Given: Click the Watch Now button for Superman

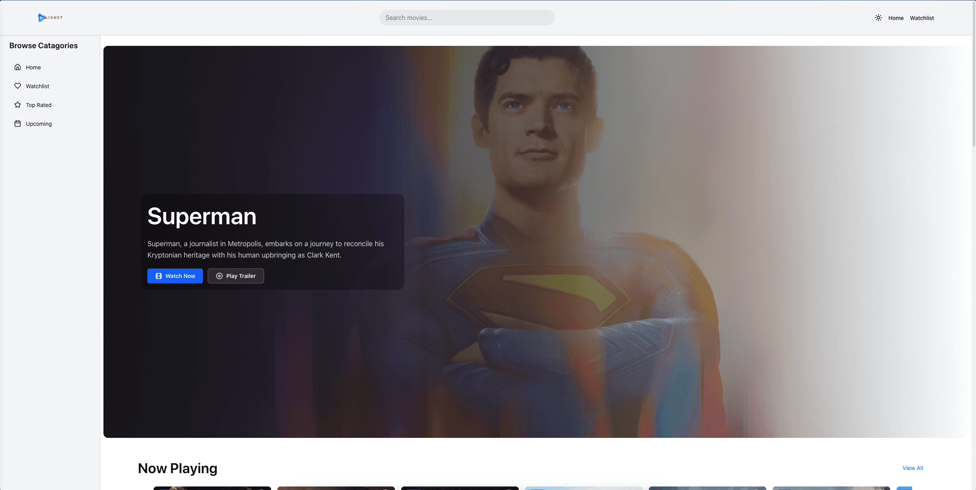Looking at the screenshot, I should pos(175,276).
